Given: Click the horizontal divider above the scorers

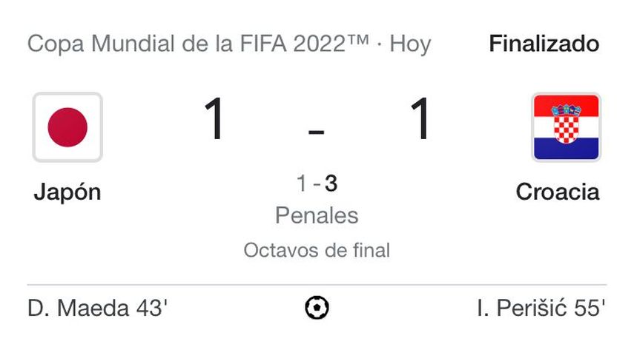Looking at the screenshot, I should (317, 285).
